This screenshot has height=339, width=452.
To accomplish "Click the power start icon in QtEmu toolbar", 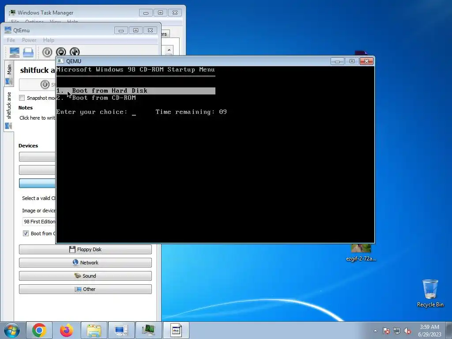I will [47, 52].
